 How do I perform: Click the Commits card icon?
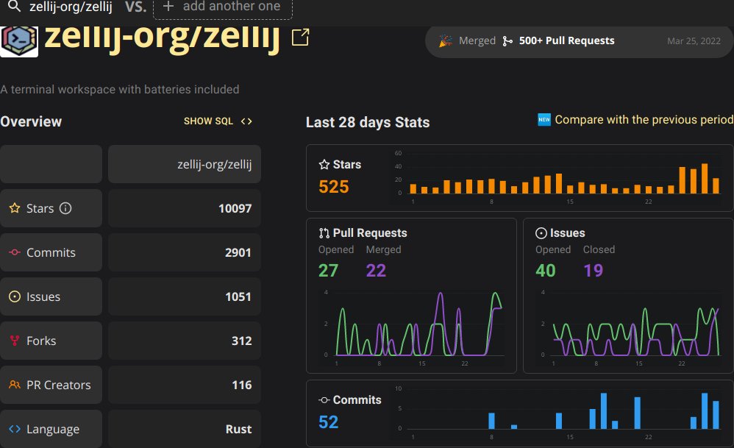pos(324,400)
